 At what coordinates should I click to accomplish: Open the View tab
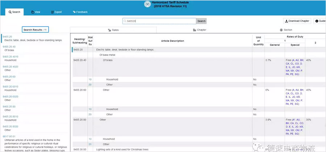click(x=35, y=12)
